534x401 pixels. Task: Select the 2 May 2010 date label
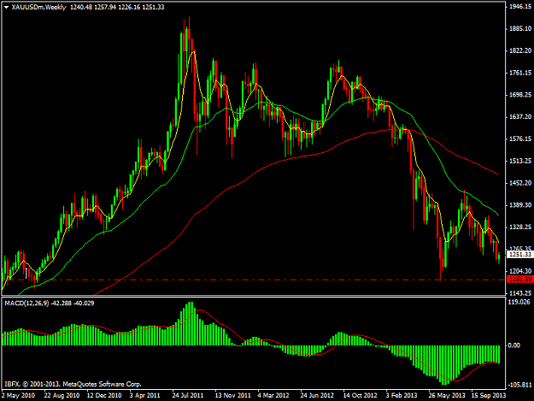pyautogui.click(x=19, y=396)
